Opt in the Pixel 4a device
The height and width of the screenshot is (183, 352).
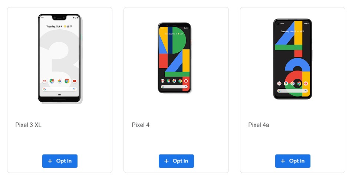click(x=293, y=161)
